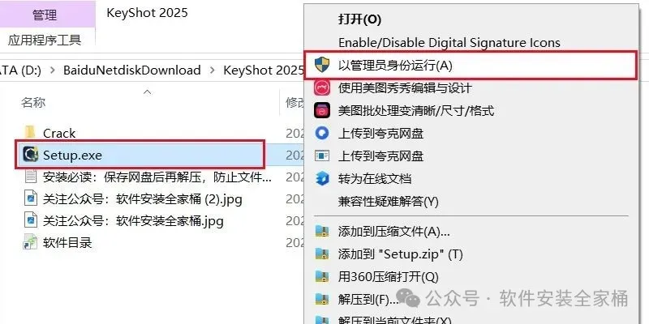
Task: Sort files by the 名称 column header
Action: pos(33,103)
